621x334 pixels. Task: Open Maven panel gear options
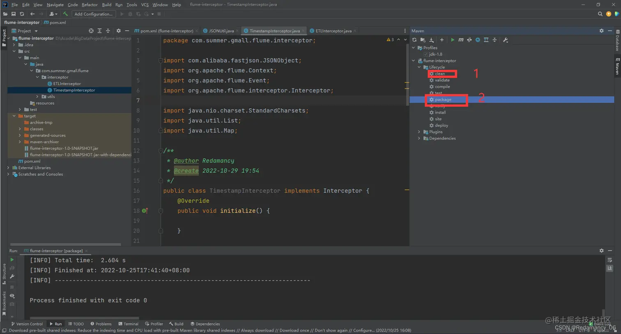(x=602, y=31)
